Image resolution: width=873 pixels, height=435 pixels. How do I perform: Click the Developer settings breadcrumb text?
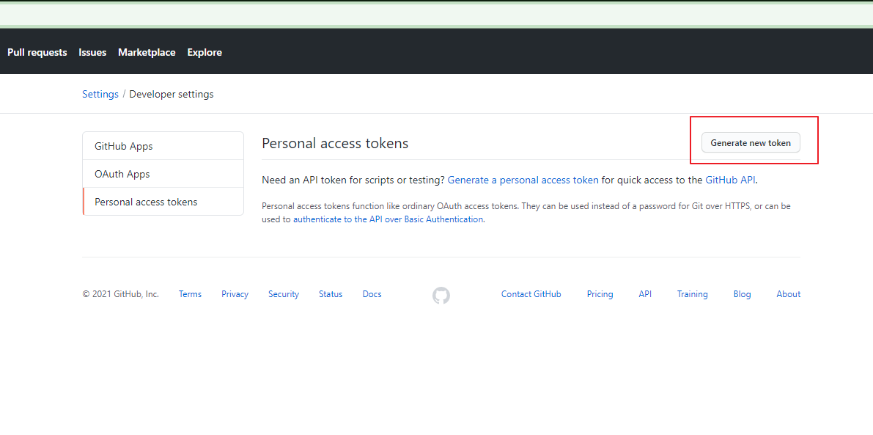click(172, 94)
